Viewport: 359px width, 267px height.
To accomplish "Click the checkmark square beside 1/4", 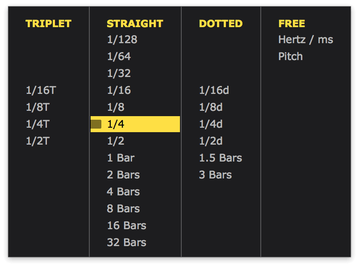I will coord(96,125).
